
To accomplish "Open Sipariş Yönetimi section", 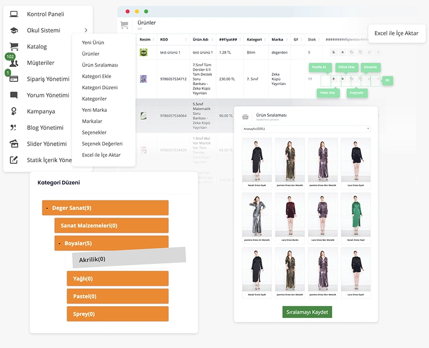I will (48, 79).
